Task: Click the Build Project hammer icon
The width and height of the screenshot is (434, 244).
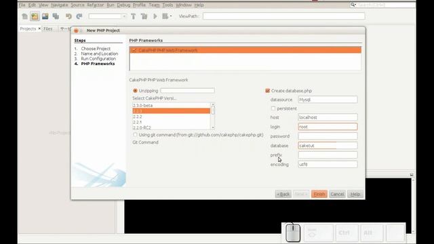Action: point(133,16)
